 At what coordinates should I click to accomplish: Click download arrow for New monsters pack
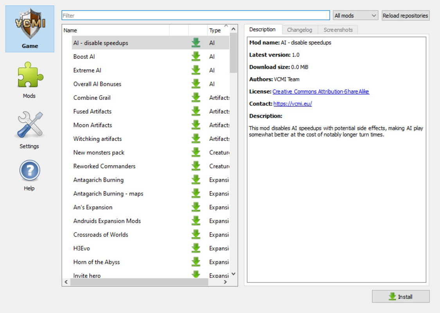pos(196,152)
